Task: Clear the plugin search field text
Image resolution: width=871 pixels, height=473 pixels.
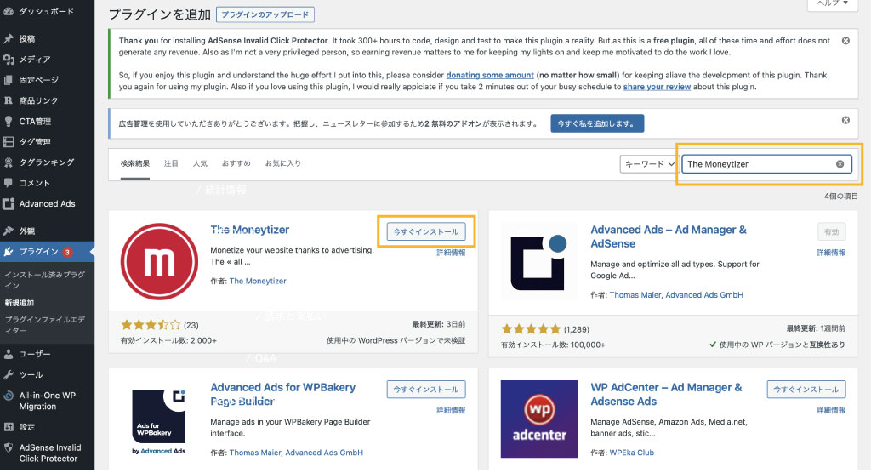Action: (840, 164)
